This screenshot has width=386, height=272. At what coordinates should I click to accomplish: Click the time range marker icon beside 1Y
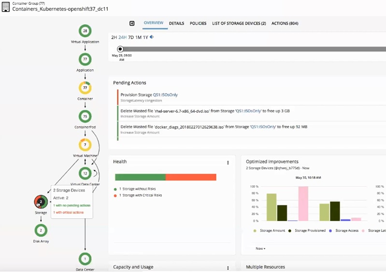click(152, 37)
